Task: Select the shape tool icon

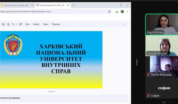Action: [x=8, y=24]
